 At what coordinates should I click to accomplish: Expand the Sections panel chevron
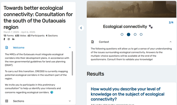(x=70, y=101)
